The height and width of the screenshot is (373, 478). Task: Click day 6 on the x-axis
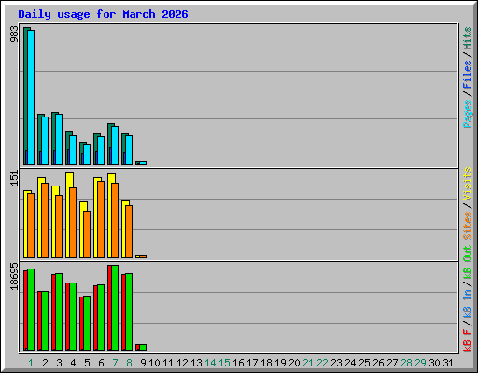tap(101, 363)
